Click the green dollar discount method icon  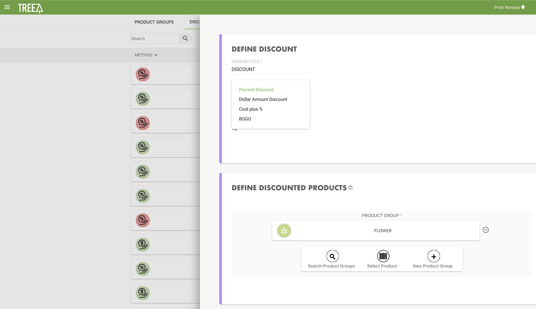tap(142, 244)
